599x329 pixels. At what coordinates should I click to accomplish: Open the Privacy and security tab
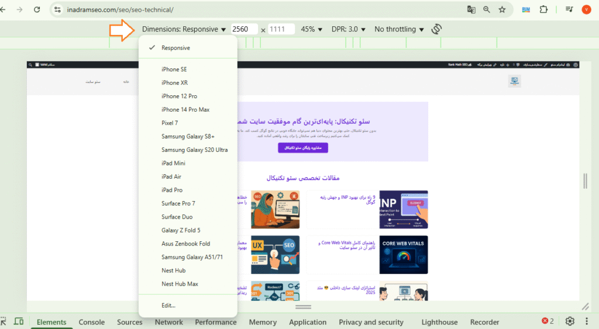click(371, 322)
